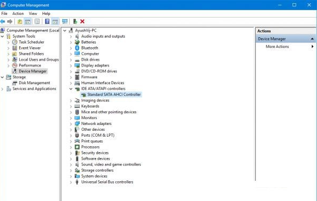Select Device Manager in the left tree
Screen dimensions: 317x201
(x=32, y=71)
